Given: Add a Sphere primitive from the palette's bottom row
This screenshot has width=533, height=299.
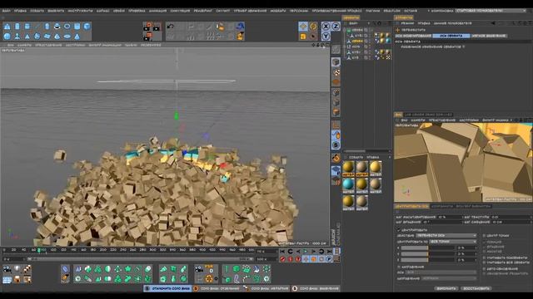Looking at the screenshot, I should click(7, 37).
